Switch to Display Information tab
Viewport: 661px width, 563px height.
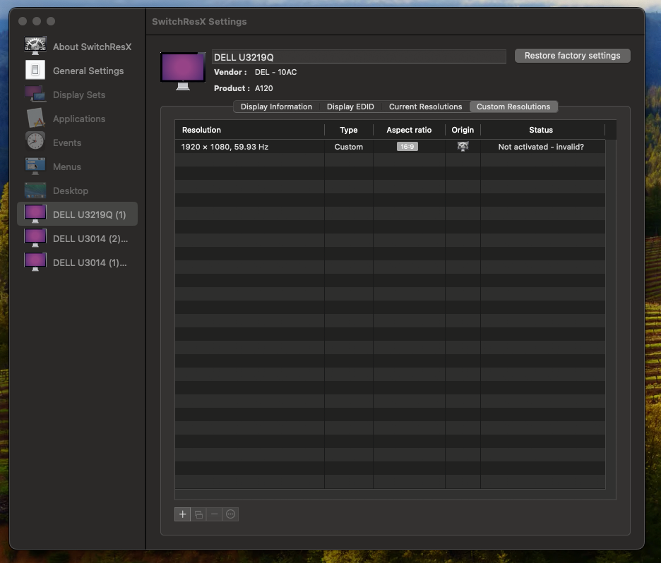(x=277, y=107)
